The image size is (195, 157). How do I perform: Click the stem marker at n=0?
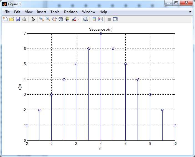52,95
